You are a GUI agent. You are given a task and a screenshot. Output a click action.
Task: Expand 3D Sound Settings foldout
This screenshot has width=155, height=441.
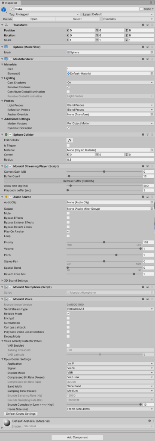pos(3,280)
